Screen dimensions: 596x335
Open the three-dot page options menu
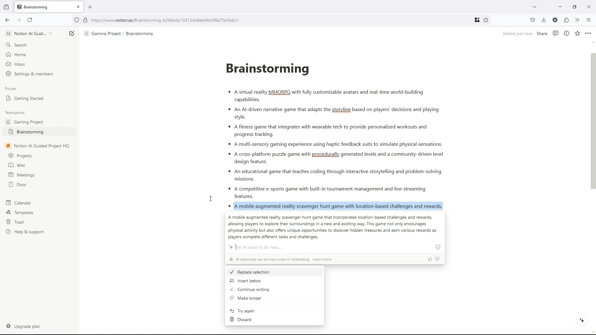click(x=588, y=33)
